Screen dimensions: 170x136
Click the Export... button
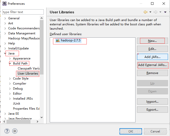click(x=152, y=110)
